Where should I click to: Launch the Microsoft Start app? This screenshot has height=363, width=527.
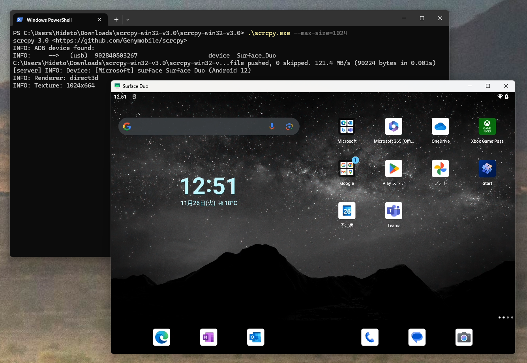487,168
